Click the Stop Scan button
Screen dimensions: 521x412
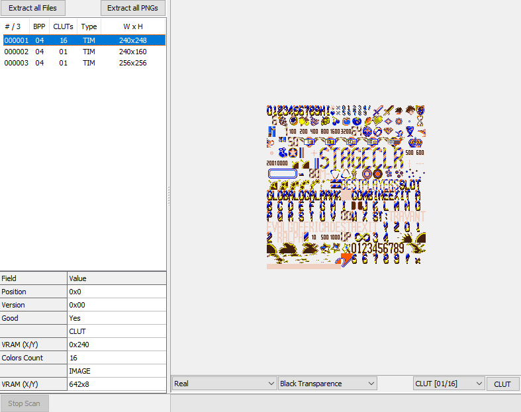point(24,403)
